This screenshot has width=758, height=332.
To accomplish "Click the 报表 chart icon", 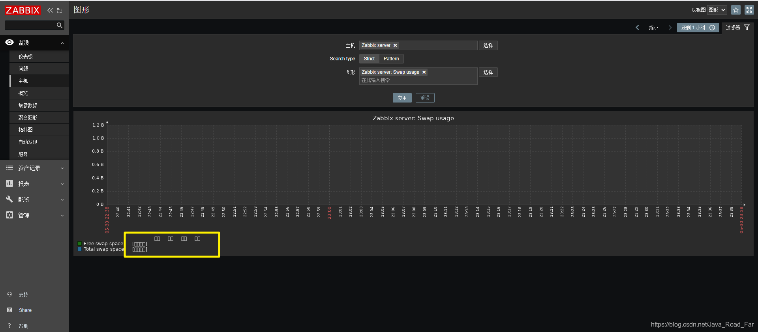I will pos(9,183).
